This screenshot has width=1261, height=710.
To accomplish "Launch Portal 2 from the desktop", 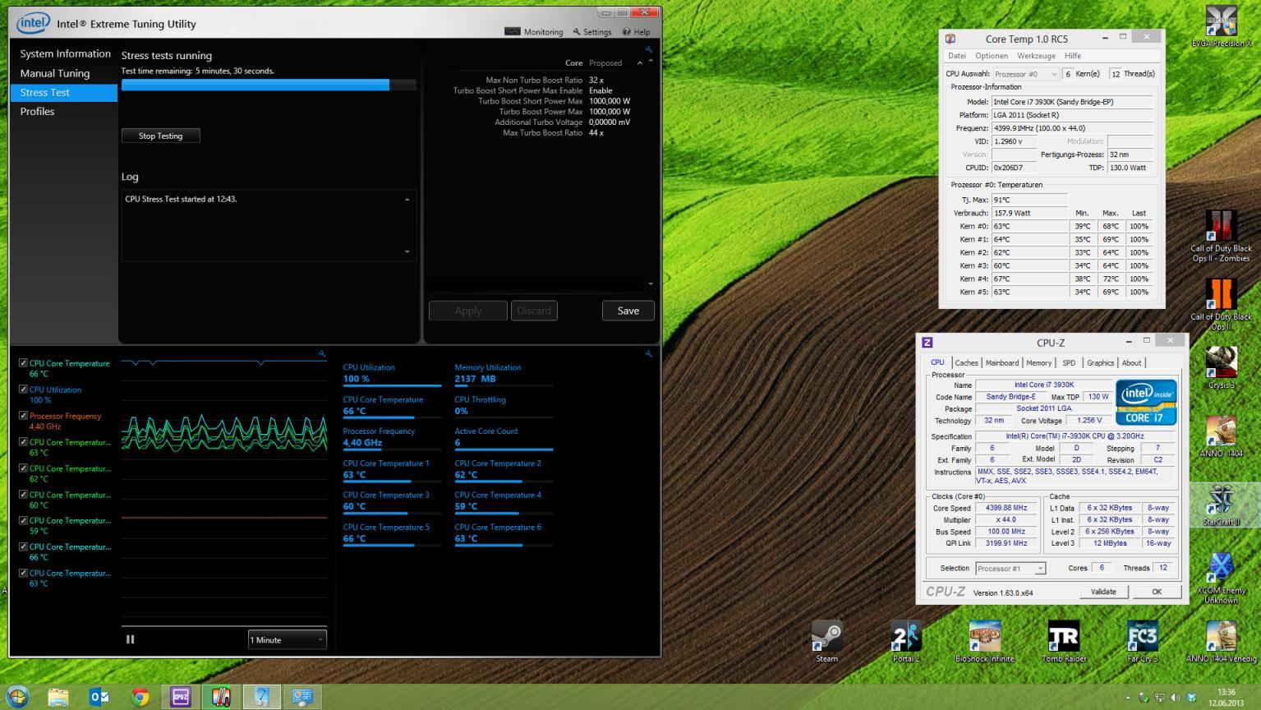I will pos(906,641).
